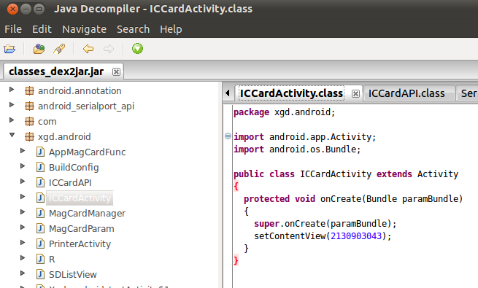Open the Edit menu
The width and height of the screenshot is (478, 288).
coord(42,29)
